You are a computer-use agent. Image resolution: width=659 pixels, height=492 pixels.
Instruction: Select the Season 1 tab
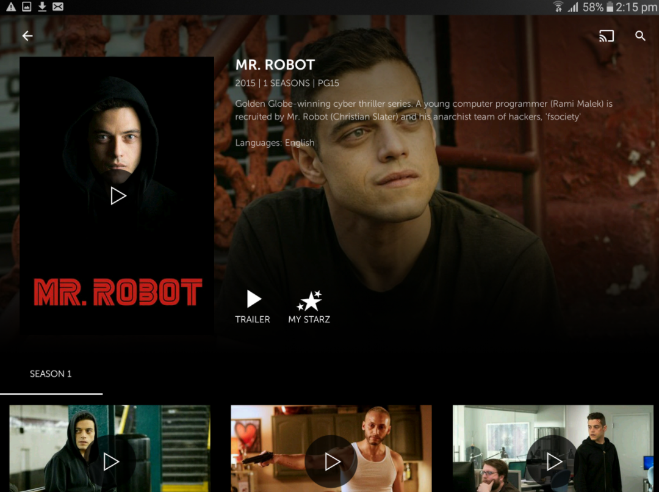[51, 374]
